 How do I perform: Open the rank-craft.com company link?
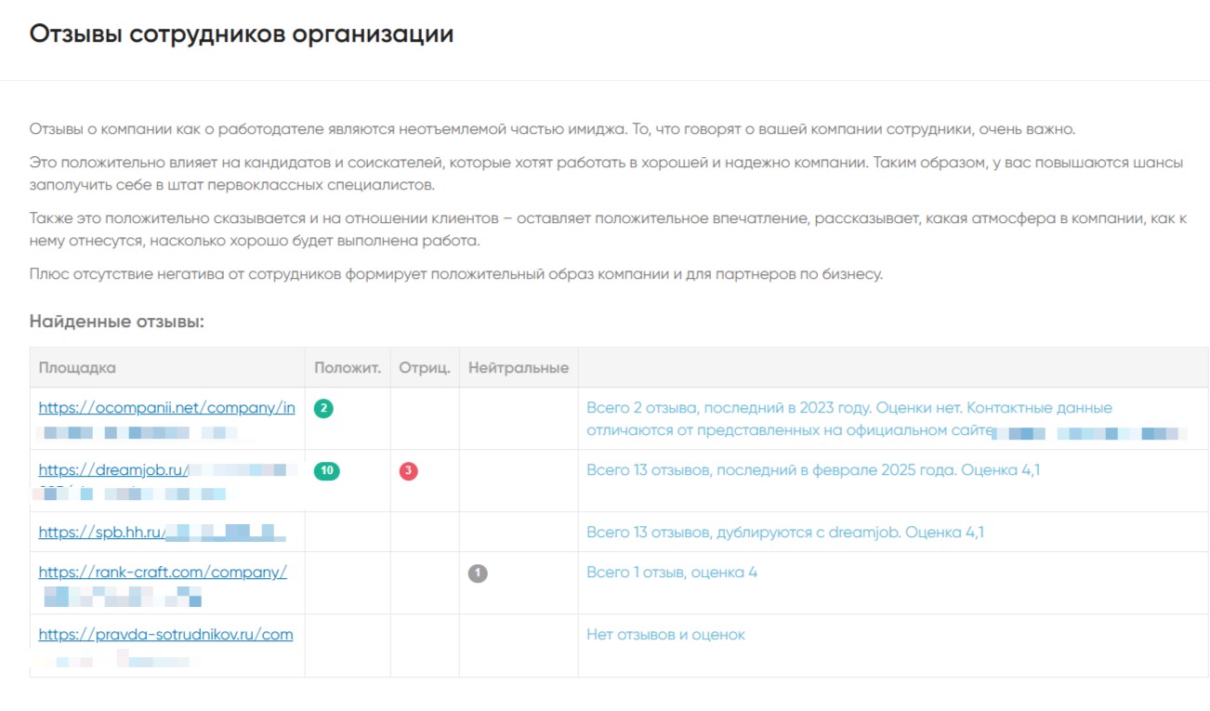163,573
